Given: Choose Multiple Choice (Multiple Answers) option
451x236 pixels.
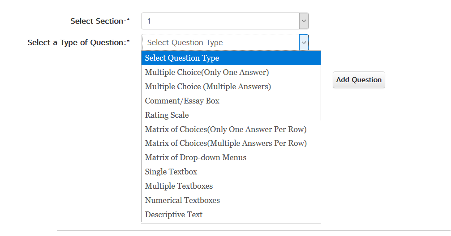Looking at the screenshot, I should [208, 87].
